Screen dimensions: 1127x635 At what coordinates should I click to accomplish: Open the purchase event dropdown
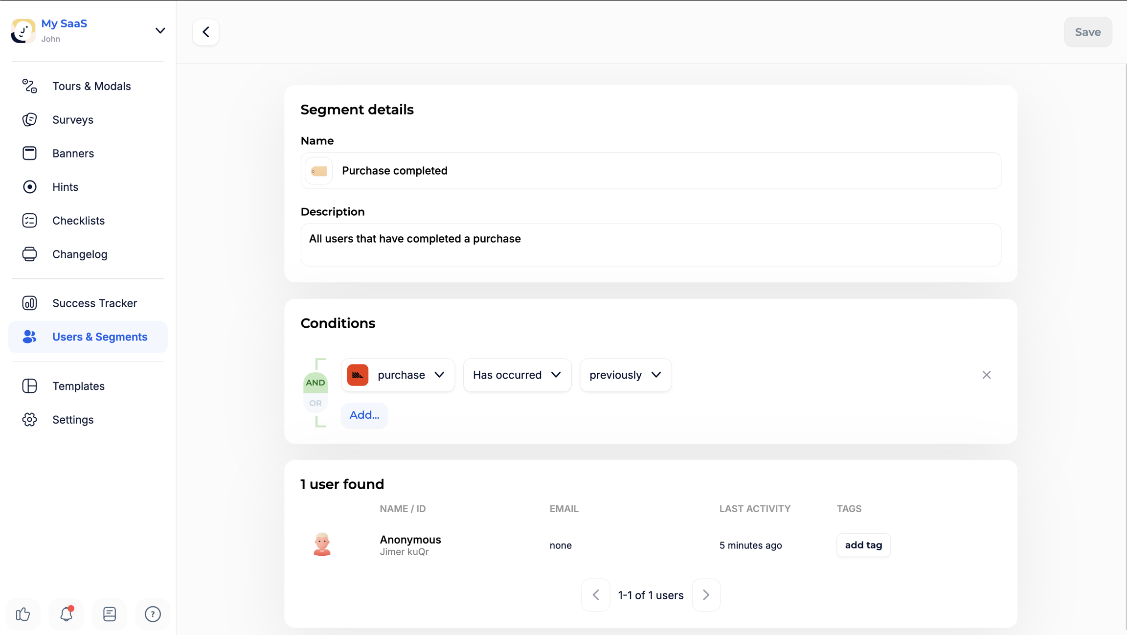[x=410, y=375]
